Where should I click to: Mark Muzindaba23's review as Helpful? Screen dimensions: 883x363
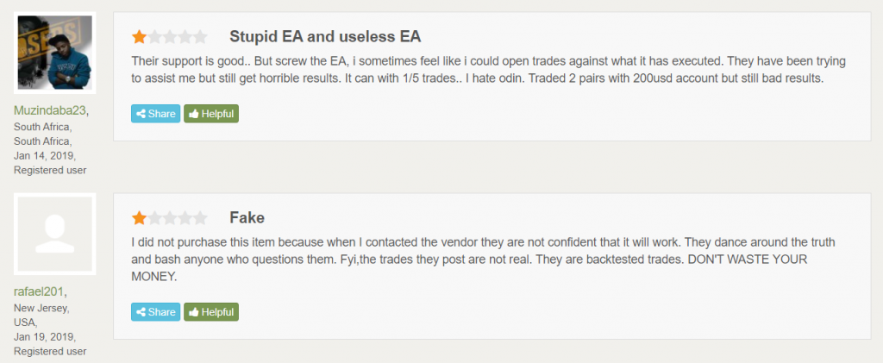(210, 113)
